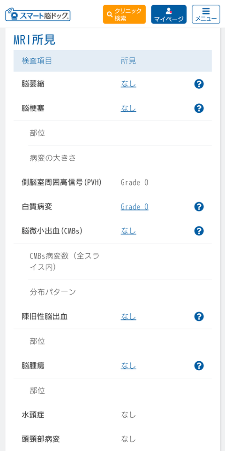Screen dimensions: 225x451
Task: Open help icon beside 白質病変
Action: pos(199,207)
